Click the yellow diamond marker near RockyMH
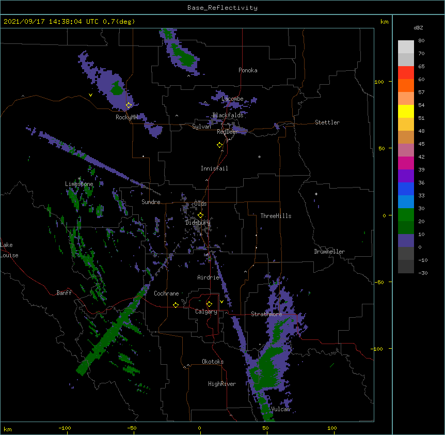This screenshot has height=435, width=445. 129,105
